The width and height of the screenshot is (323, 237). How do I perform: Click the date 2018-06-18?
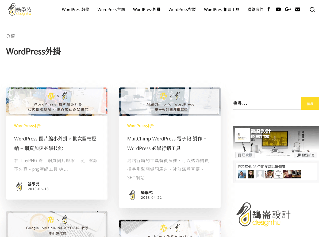coord(38,189)
